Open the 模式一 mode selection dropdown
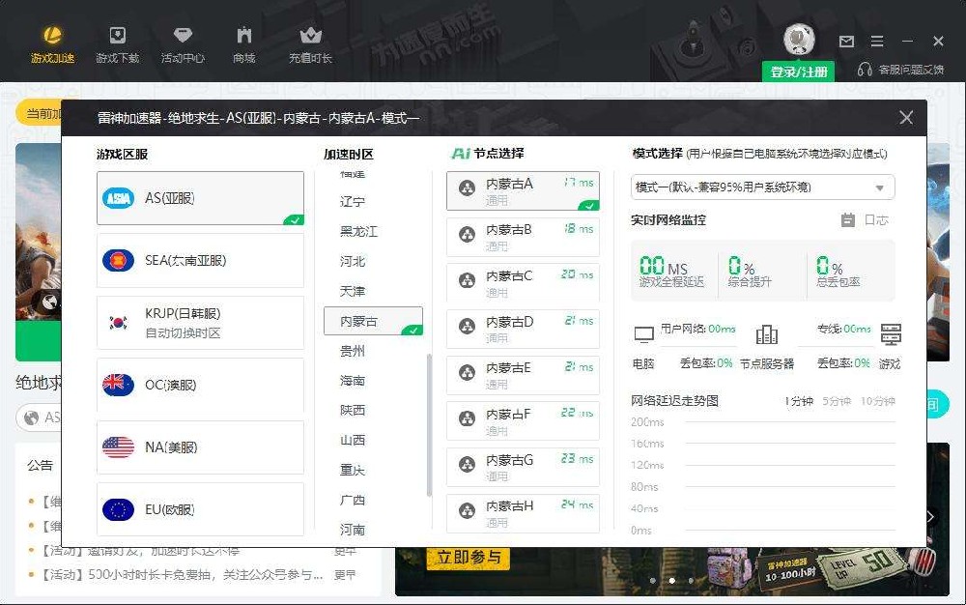The height and width of the screenshot is (605, 966). 763,187
